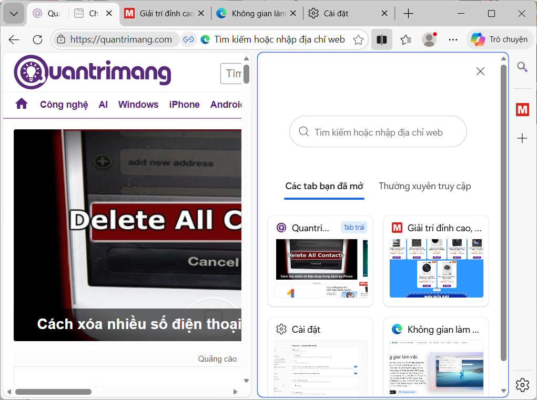The width and height of the screenshot is (537, 400).
Task: Open Copilot Trò chuyện button
Action: 499,40
